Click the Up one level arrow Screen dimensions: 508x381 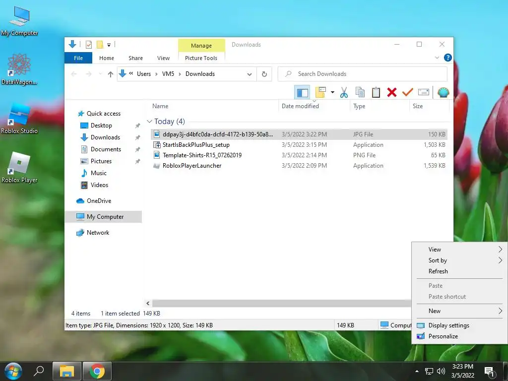111,74
